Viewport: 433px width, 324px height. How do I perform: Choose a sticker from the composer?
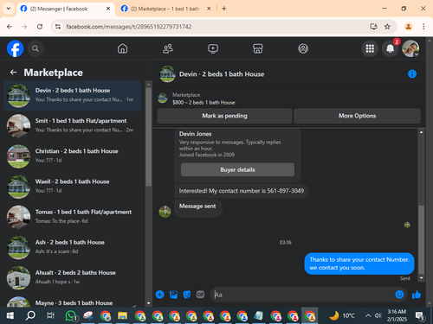coord(187,295)
